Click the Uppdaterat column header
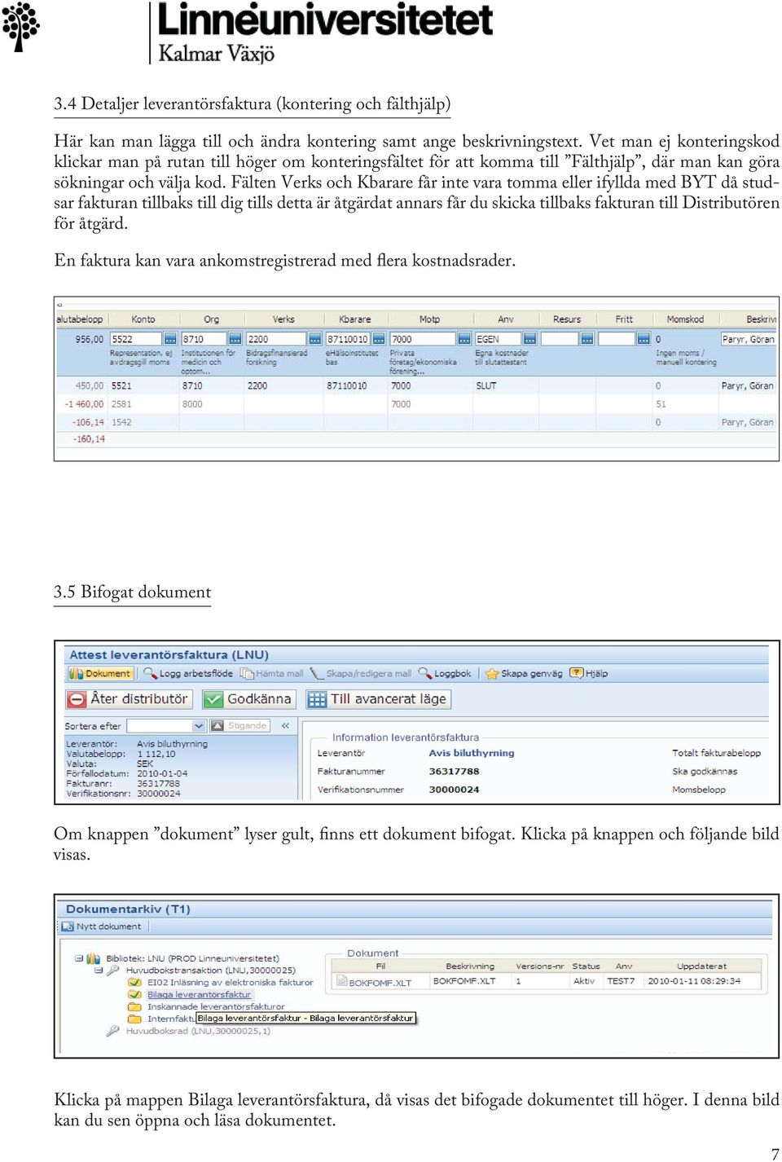The width and height of the screenshot is (782, 1162). click(701, 966)
